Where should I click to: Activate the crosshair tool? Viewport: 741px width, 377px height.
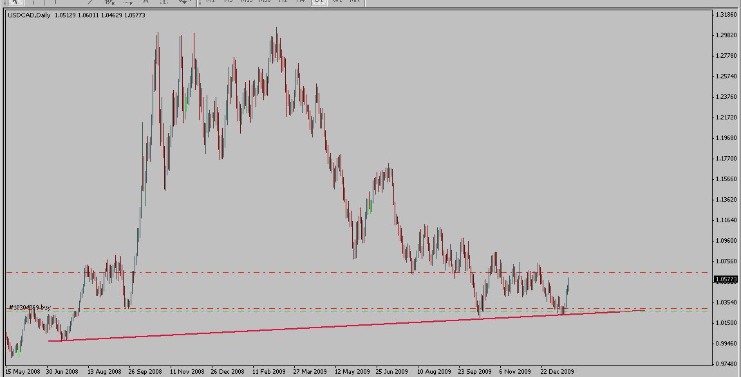pyautogui.click(x=32, y=2)
